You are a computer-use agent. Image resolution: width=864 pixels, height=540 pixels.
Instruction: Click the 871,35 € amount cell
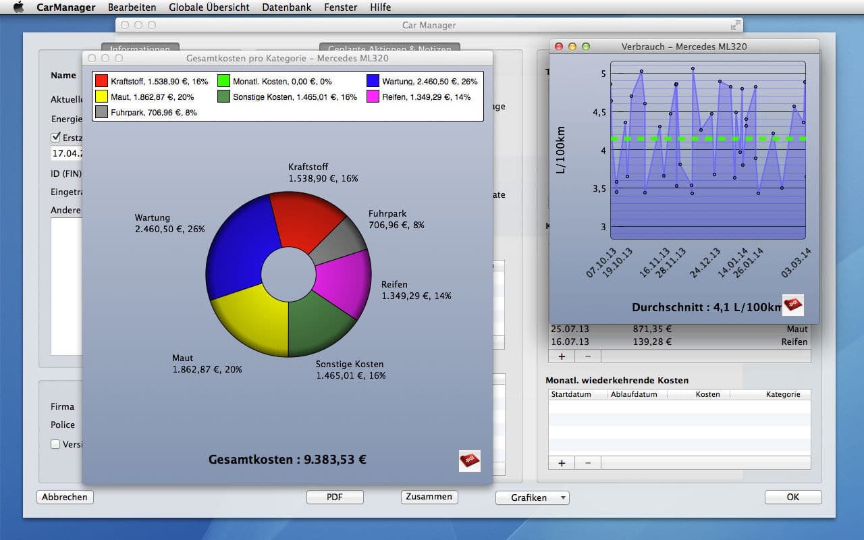pyautogui.click(x=653, y=329)
